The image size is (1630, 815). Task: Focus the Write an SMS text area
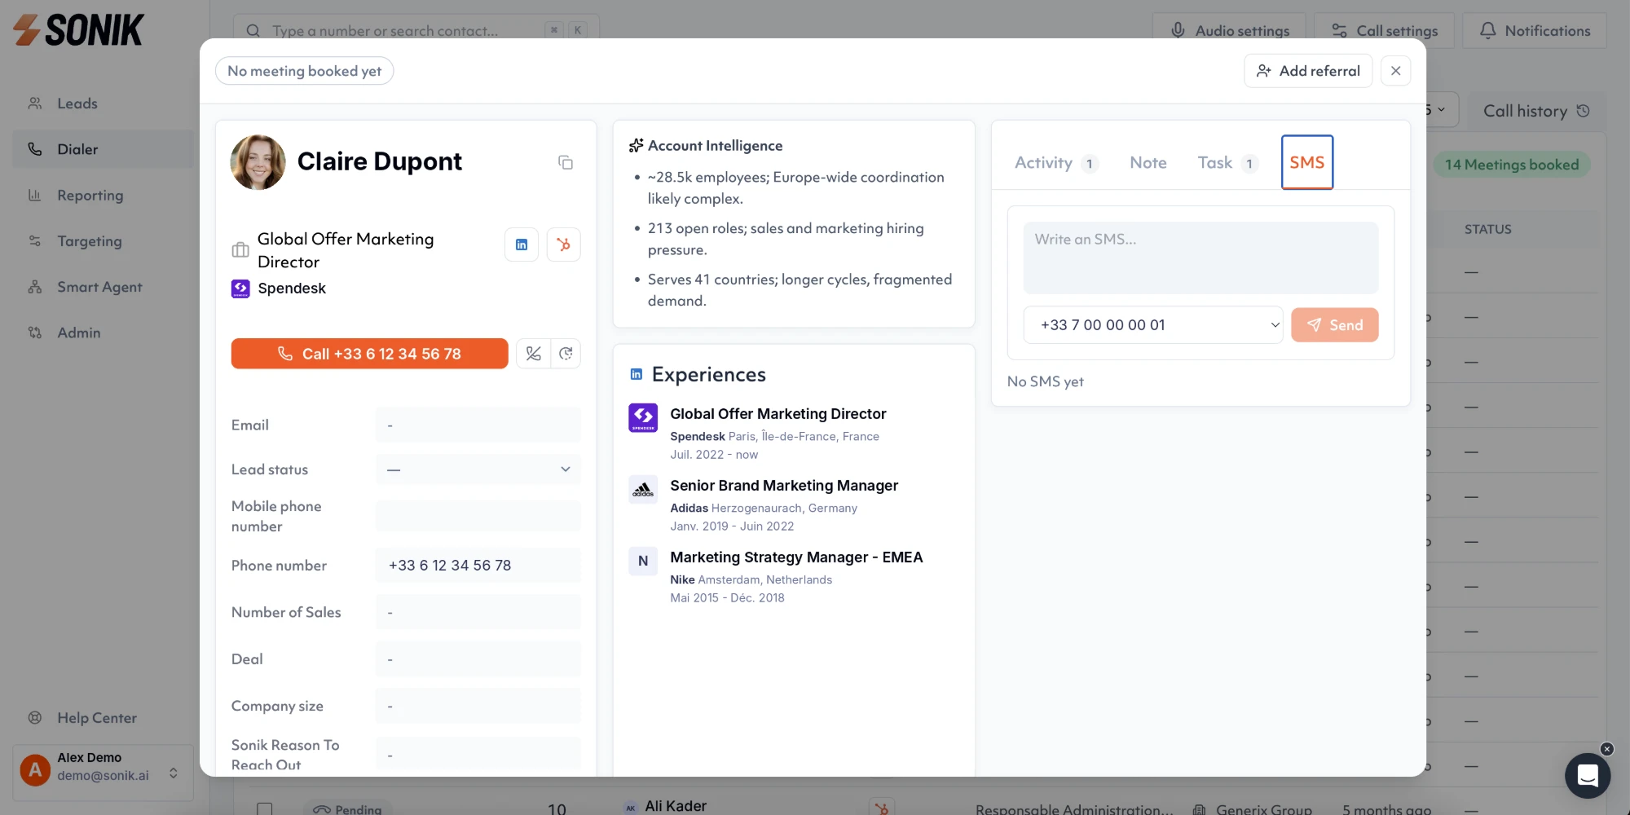[1200, 258]
